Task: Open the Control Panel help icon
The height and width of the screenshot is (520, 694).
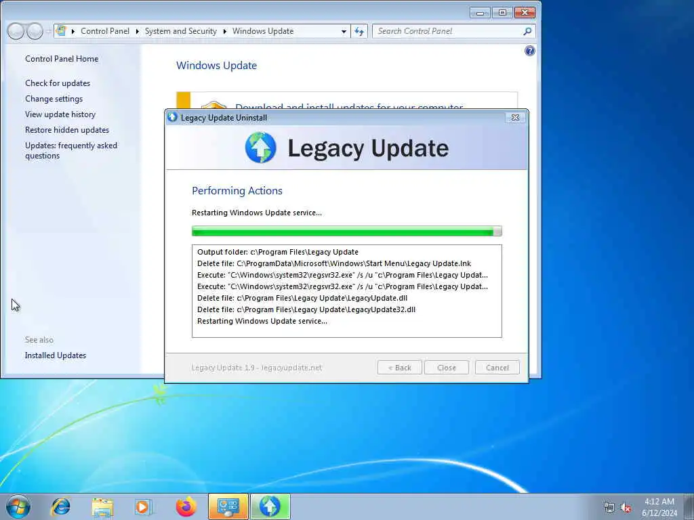Action: pyautogui.click(x=530, y=51)
